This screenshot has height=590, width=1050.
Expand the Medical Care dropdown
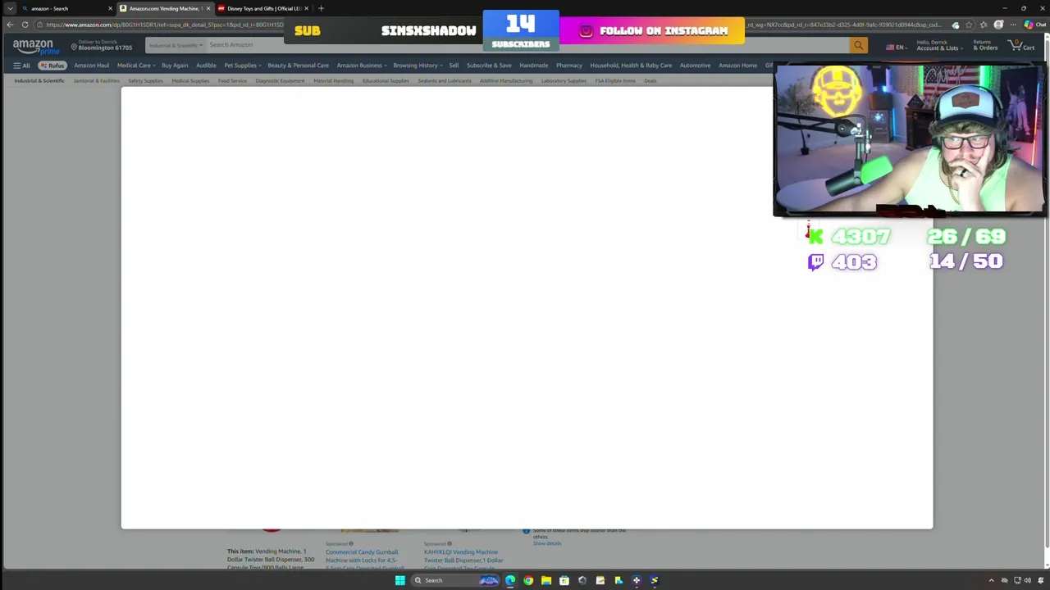click(135, 66)
